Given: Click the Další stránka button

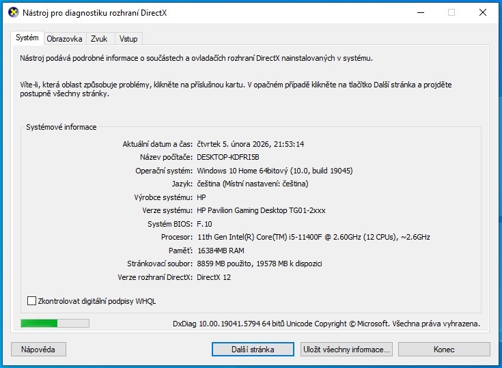Looking at the screenshot, I should coord(253,350).
